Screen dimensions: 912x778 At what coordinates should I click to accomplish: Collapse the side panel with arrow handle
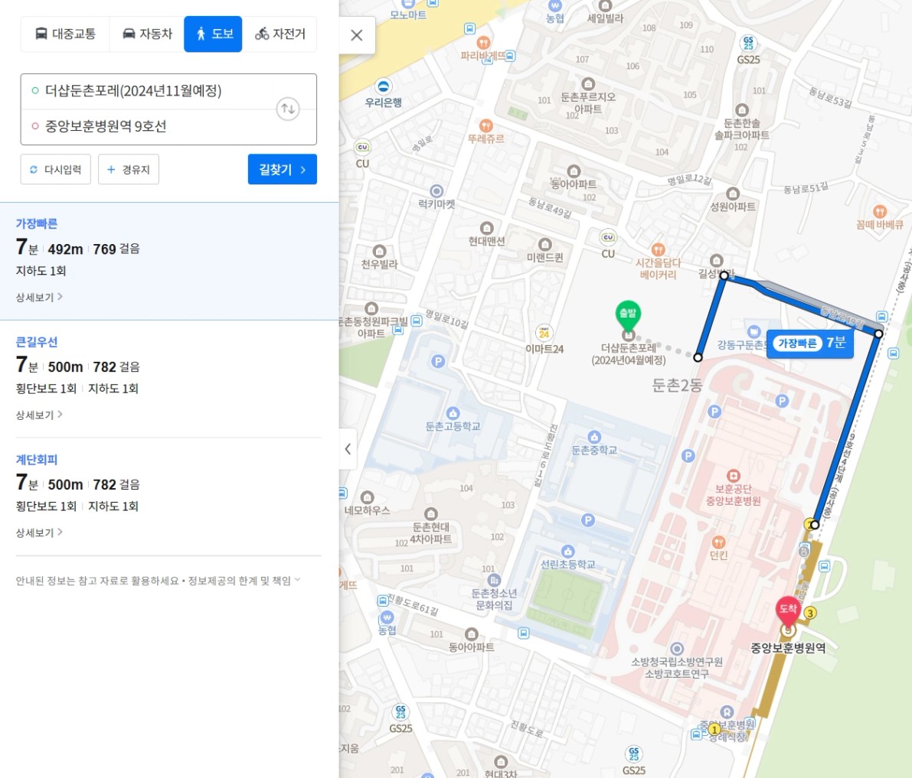348,448
